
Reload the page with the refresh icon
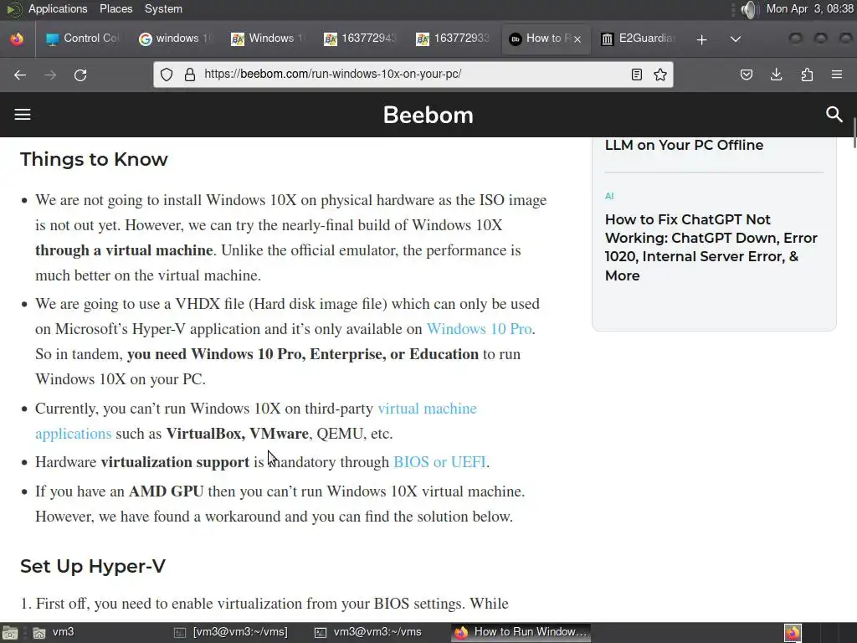click(x=80, y=75)
